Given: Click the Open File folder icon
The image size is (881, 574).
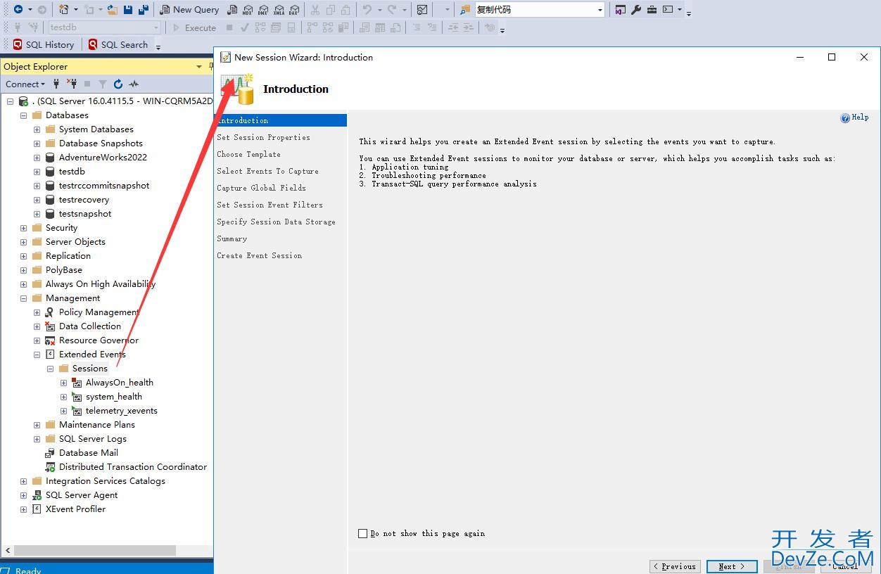Looking at the screenshot, I should click(113, 10).
